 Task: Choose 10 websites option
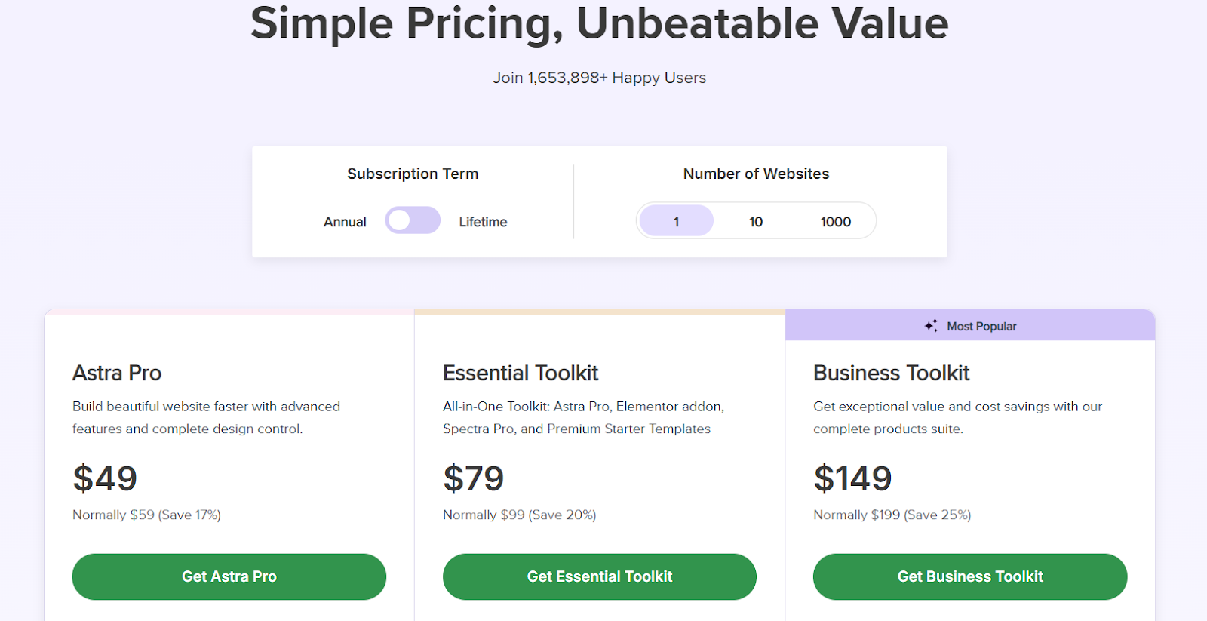[x=755, y=222]
